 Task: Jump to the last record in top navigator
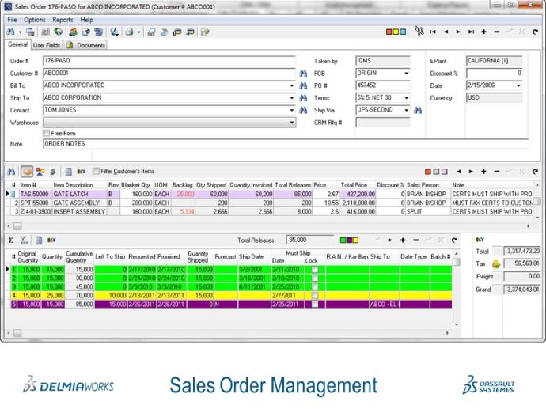point(471,32)
